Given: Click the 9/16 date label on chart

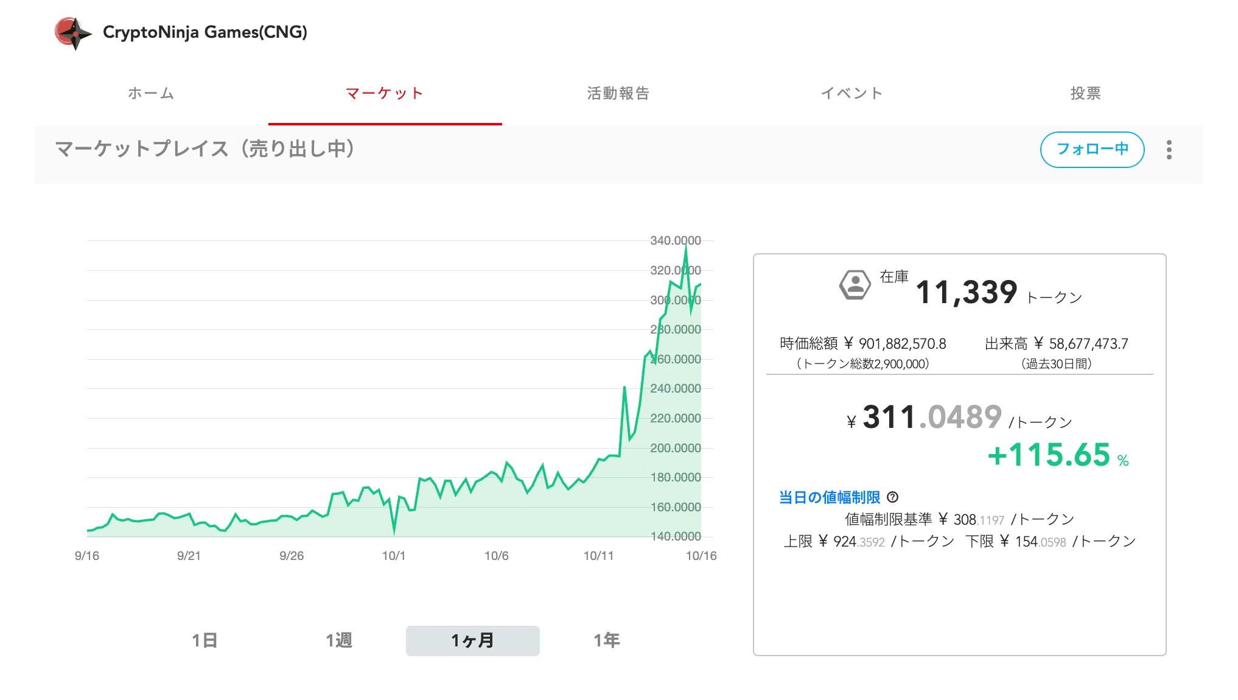Looking at the screenshot, I should pos(87,556).
